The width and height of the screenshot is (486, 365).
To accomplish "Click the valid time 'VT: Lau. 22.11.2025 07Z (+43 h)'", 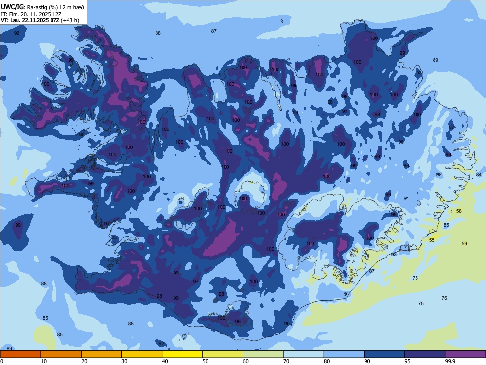I will coord(40,20).
